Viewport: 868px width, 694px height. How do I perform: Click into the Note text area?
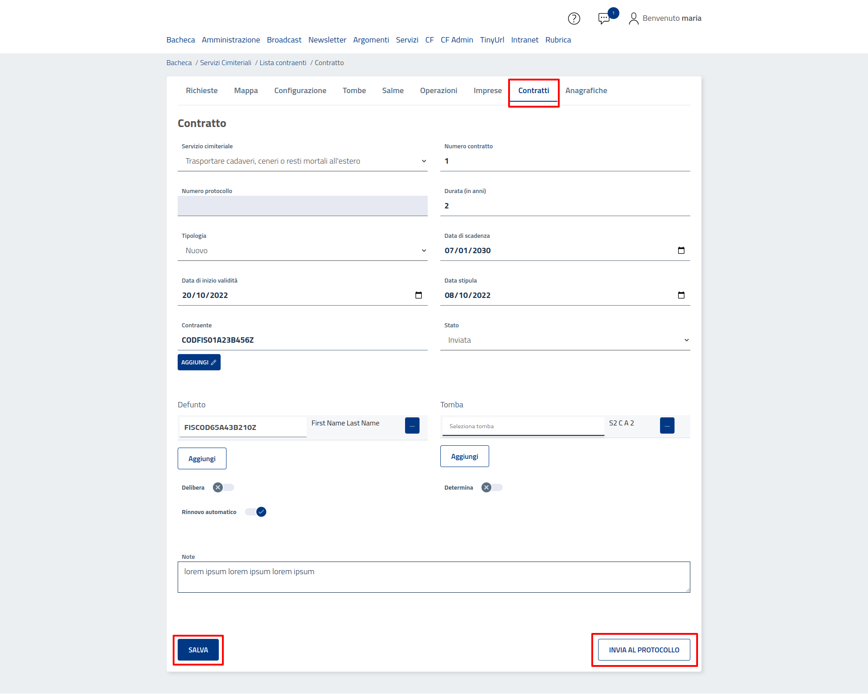(x=434, y=577)
